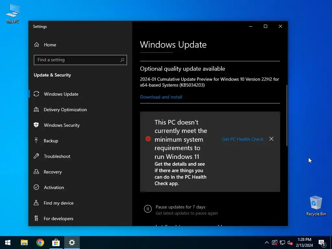Click the Windows Security shield icon

click(x=36, y=125)
